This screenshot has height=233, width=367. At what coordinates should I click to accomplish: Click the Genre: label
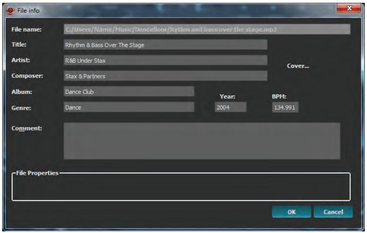21,108
